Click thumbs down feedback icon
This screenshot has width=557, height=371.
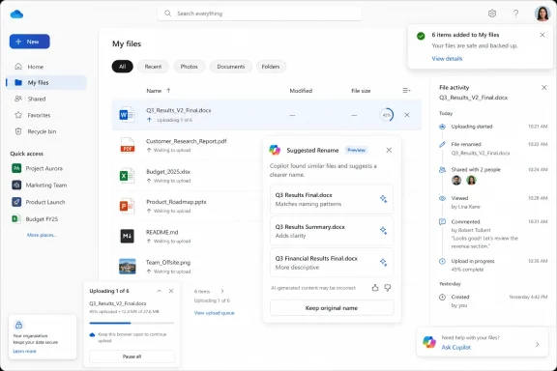388,288
